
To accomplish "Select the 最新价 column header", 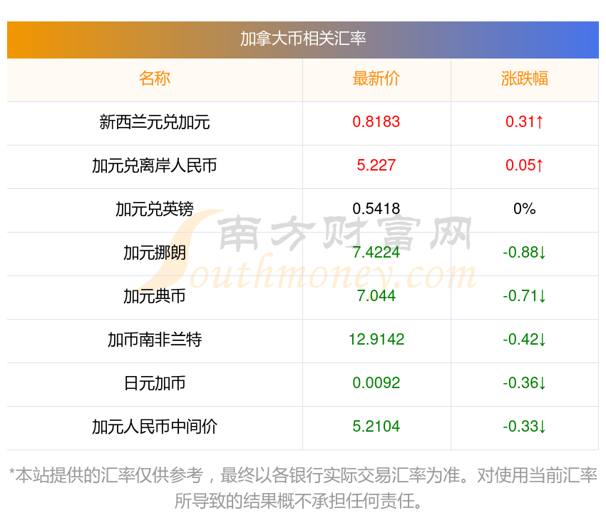I will pos(376,78).
